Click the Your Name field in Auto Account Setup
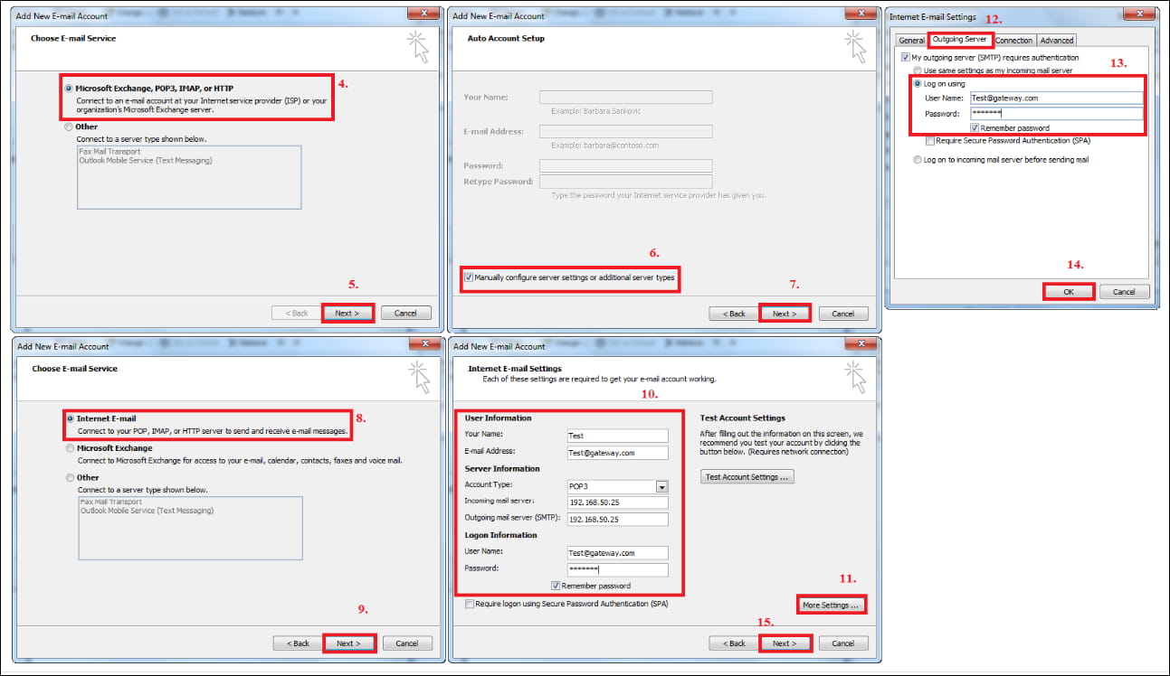1170x676 pixels. click(625, 97)
